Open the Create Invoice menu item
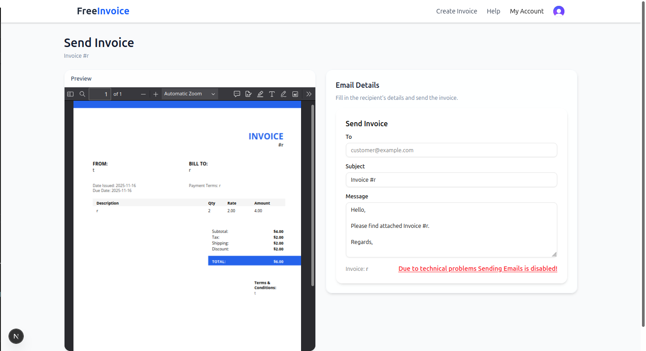 (457, 11)
